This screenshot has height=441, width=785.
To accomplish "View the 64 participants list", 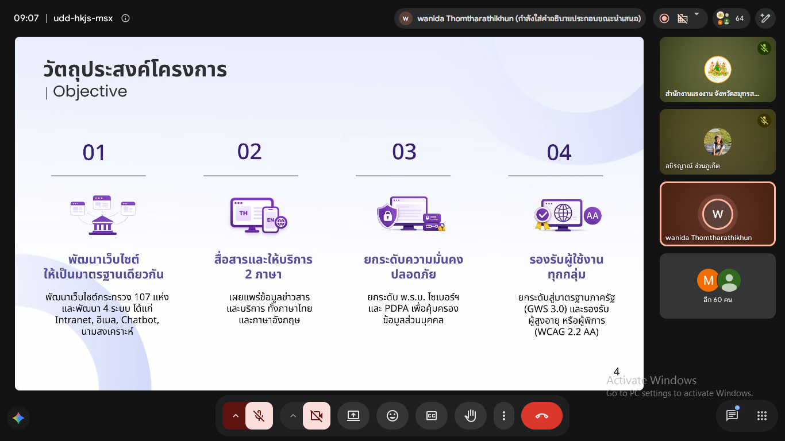I will (x=732, y=18).
